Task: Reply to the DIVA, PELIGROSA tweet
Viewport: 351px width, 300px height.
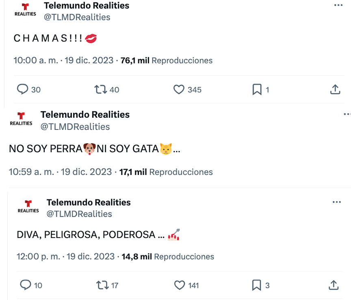Action: pos(26,285)
